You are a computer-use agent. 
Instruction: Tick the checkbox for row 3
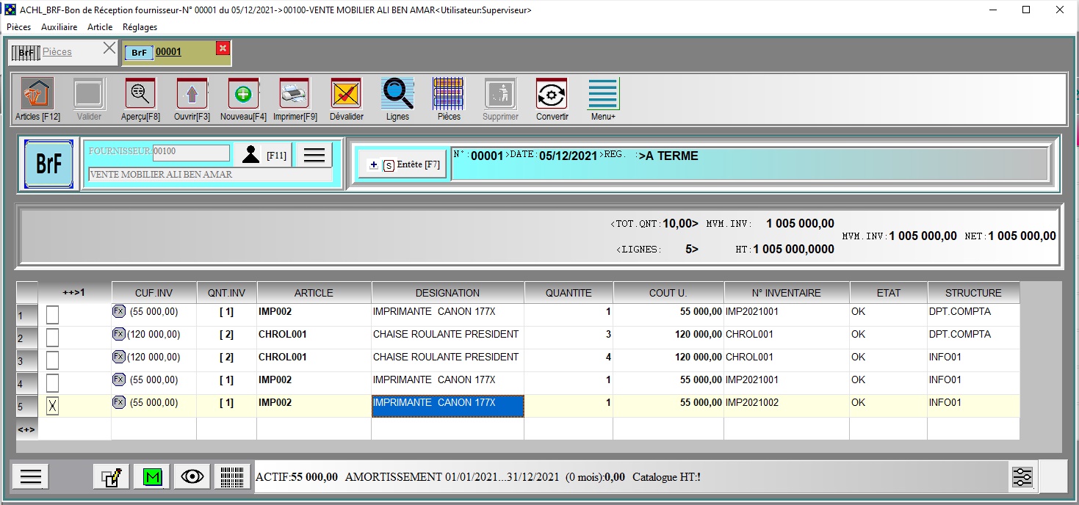pyautogui.click(x=52, y=360)
